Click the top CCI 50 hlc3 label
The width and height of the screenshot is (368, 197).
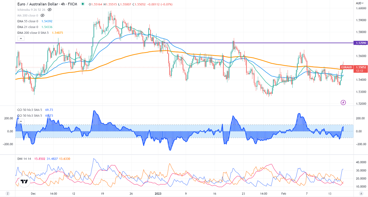click(30, 110)
